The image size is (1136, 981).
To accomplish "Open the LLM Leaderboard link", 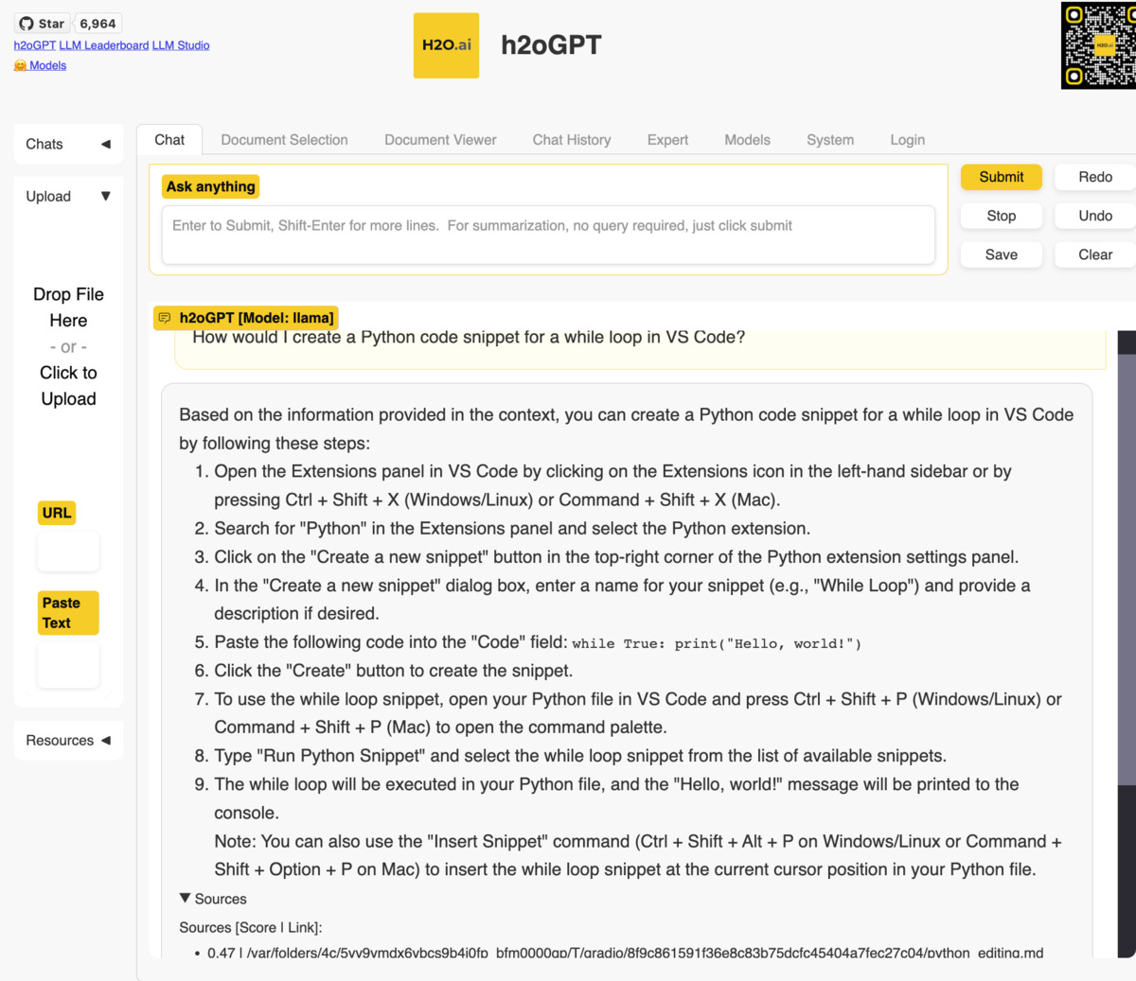I will coord(104,44).
